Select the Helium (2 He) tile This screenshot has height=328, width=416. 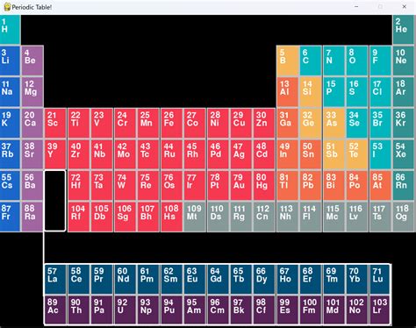[x=404, y=30]
